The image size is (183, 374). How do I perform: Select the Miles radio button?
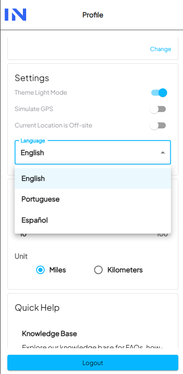click(x=41, y=270)
